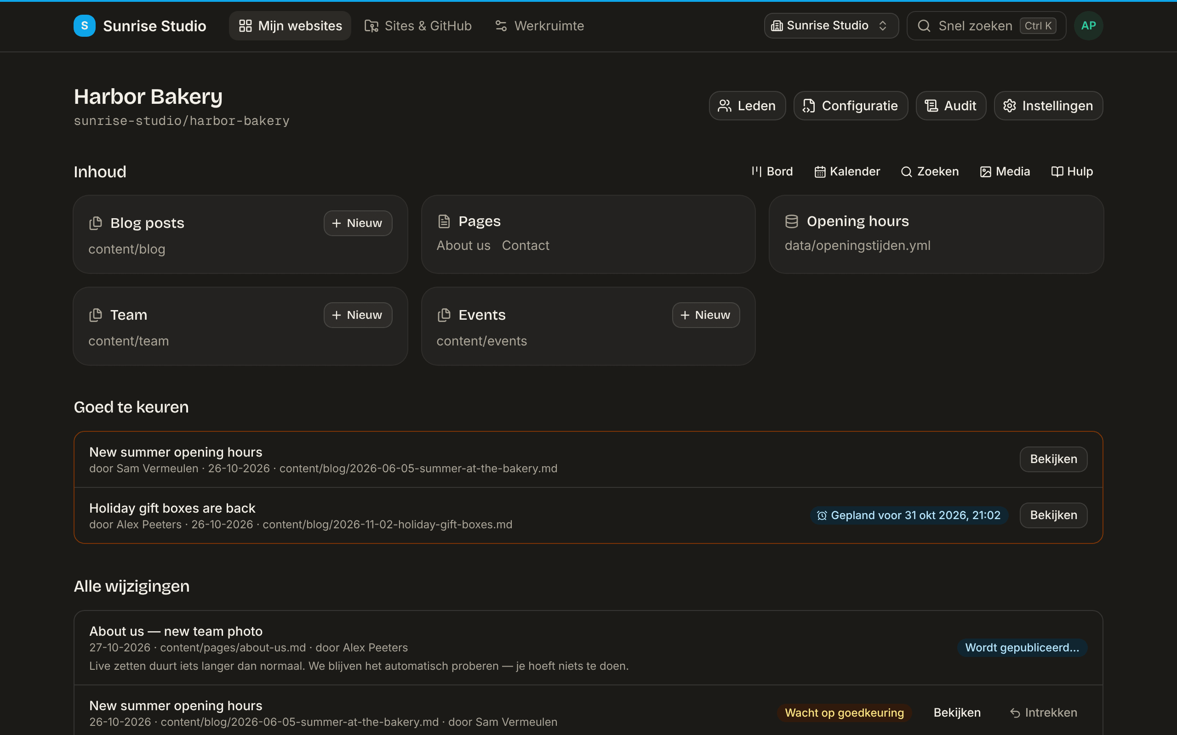
Task: Click the sunrise-studio/harbor-bakery repository path
Action: pyautogui.click(x=182, y=120)
